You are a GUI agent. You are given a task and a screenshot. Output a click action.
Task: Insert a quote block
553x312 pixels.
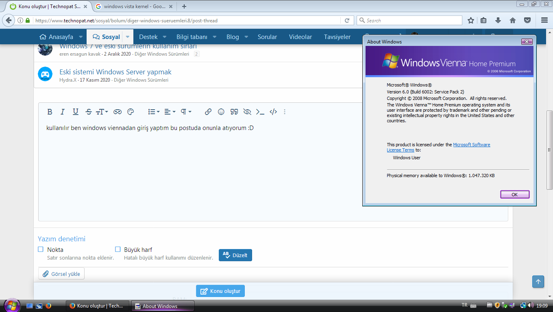pyautogui.click(x=234, y=112)
